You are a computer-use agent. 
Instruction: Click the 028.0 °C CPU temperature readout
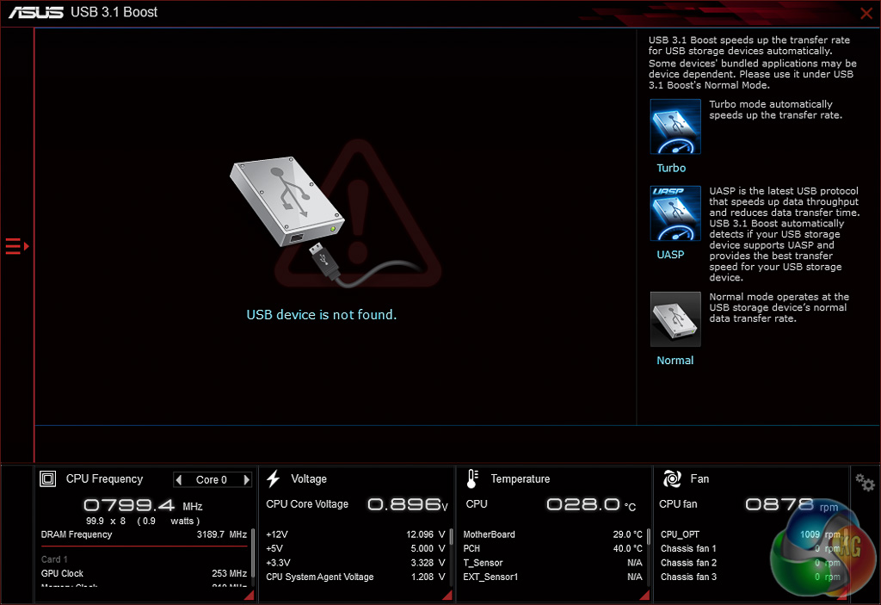pyautogui.click(x=591, y=504)
